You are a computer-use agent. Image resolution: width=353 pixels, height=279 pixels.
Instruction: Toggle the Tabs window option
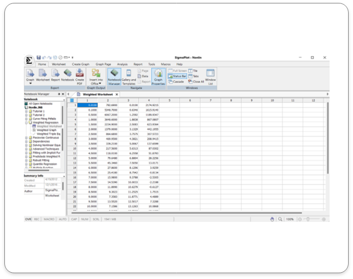[x=193, y=76]
